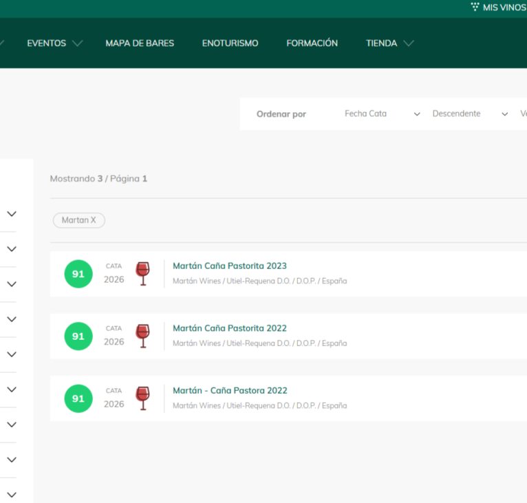Click the 91 score badge for Pastorita 2022

[x=78, y=336]
